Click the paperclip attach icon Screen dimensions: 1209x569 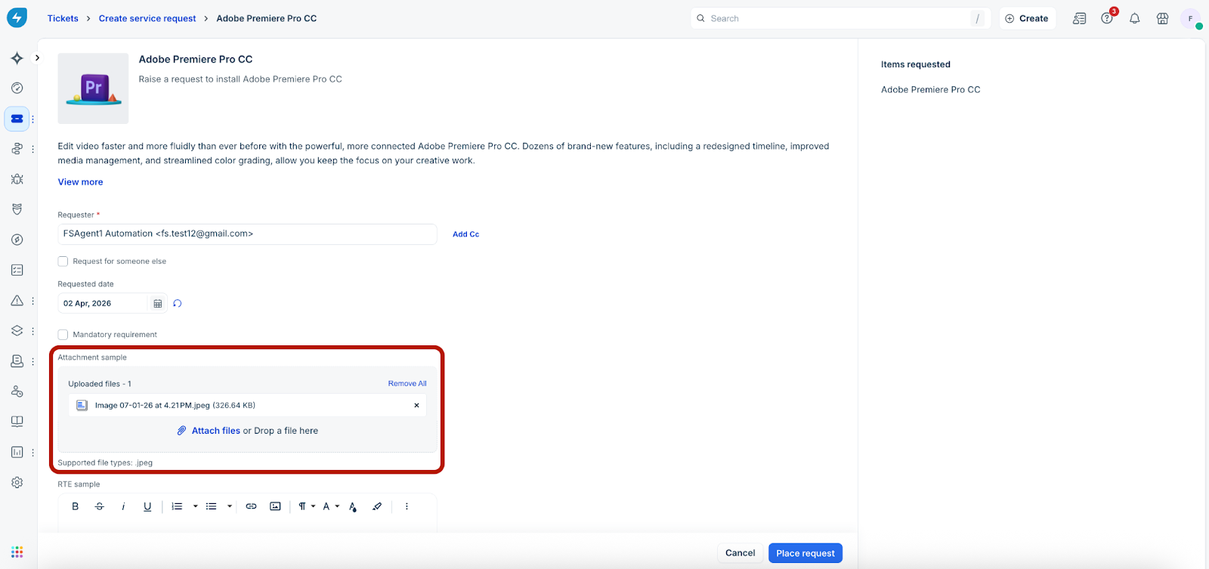click(181, 431)
